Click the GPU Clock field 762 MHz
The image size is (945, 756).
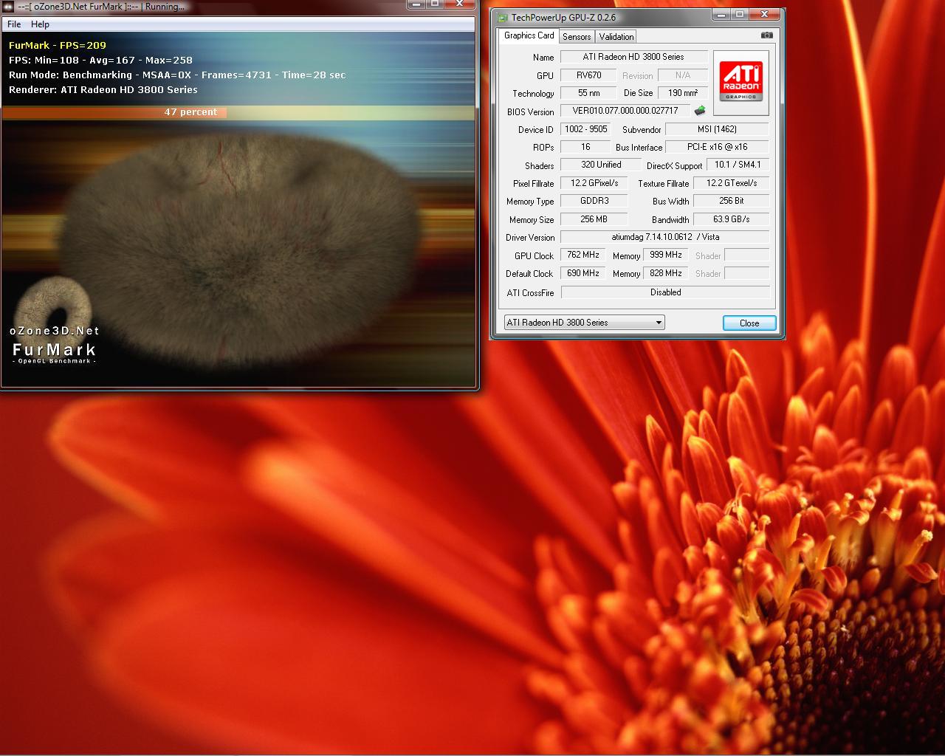tap(583, 255)
